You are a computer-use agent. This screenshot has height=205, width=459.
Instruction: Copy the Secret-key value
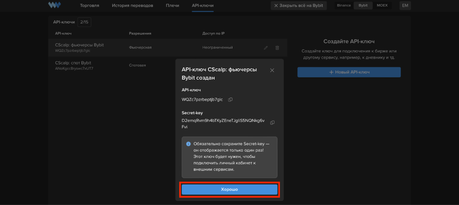point(272,123)
